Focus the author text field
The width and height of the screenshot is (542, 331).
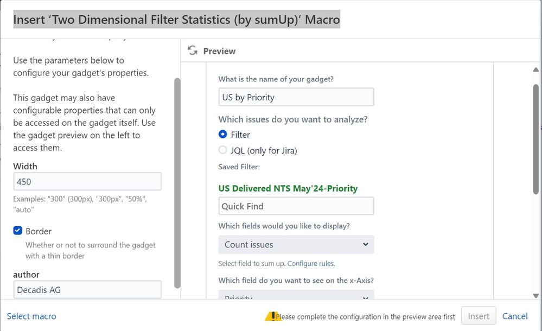[87, 290]
